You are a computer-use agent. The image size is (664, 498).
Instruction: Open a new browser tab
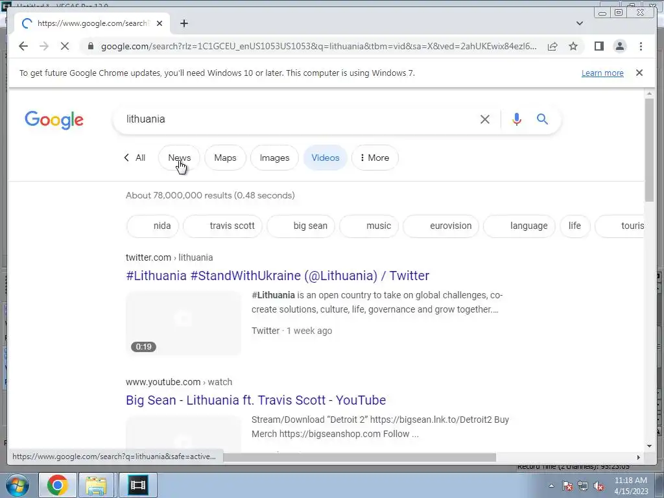pyautogui.click(x=184, y=23)
